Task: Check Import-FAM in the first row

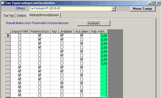Action: tap(19, 35)
